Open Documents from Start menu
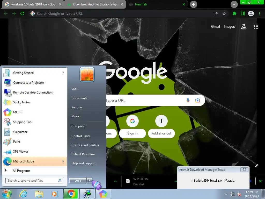The image size is (265, 199). click(79, 98)
